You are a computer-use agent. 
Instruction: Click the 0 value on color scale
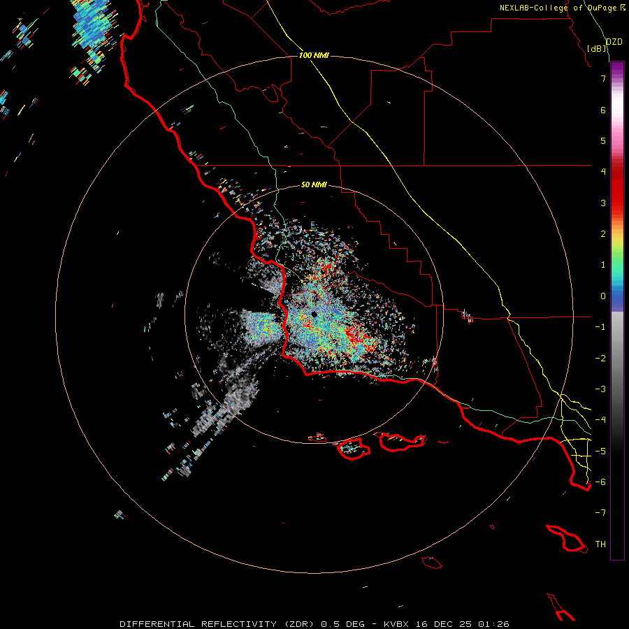pyautogui.click(x=603, y=296)
